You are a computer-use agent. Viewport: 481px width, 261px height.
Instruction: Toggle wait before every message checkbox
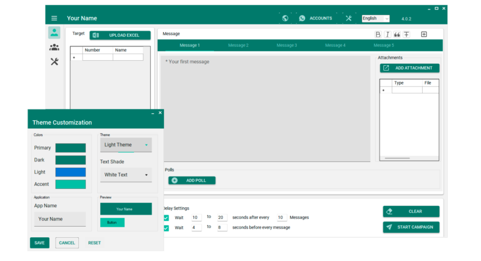tap(166, 228)
